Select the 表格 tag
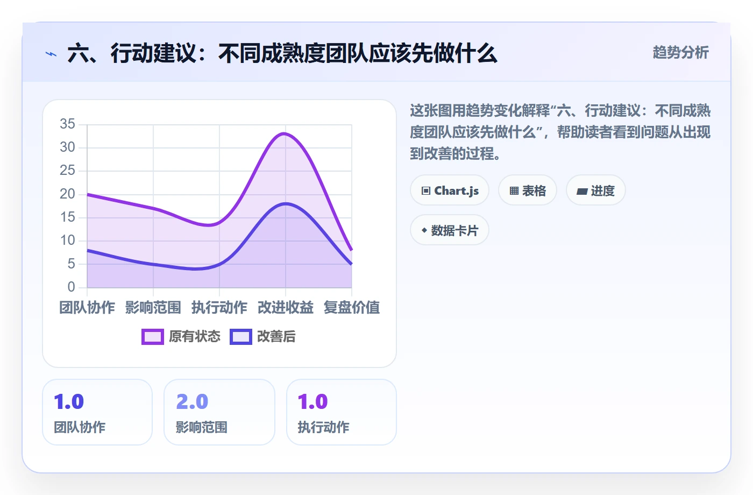 click(528, 190)
